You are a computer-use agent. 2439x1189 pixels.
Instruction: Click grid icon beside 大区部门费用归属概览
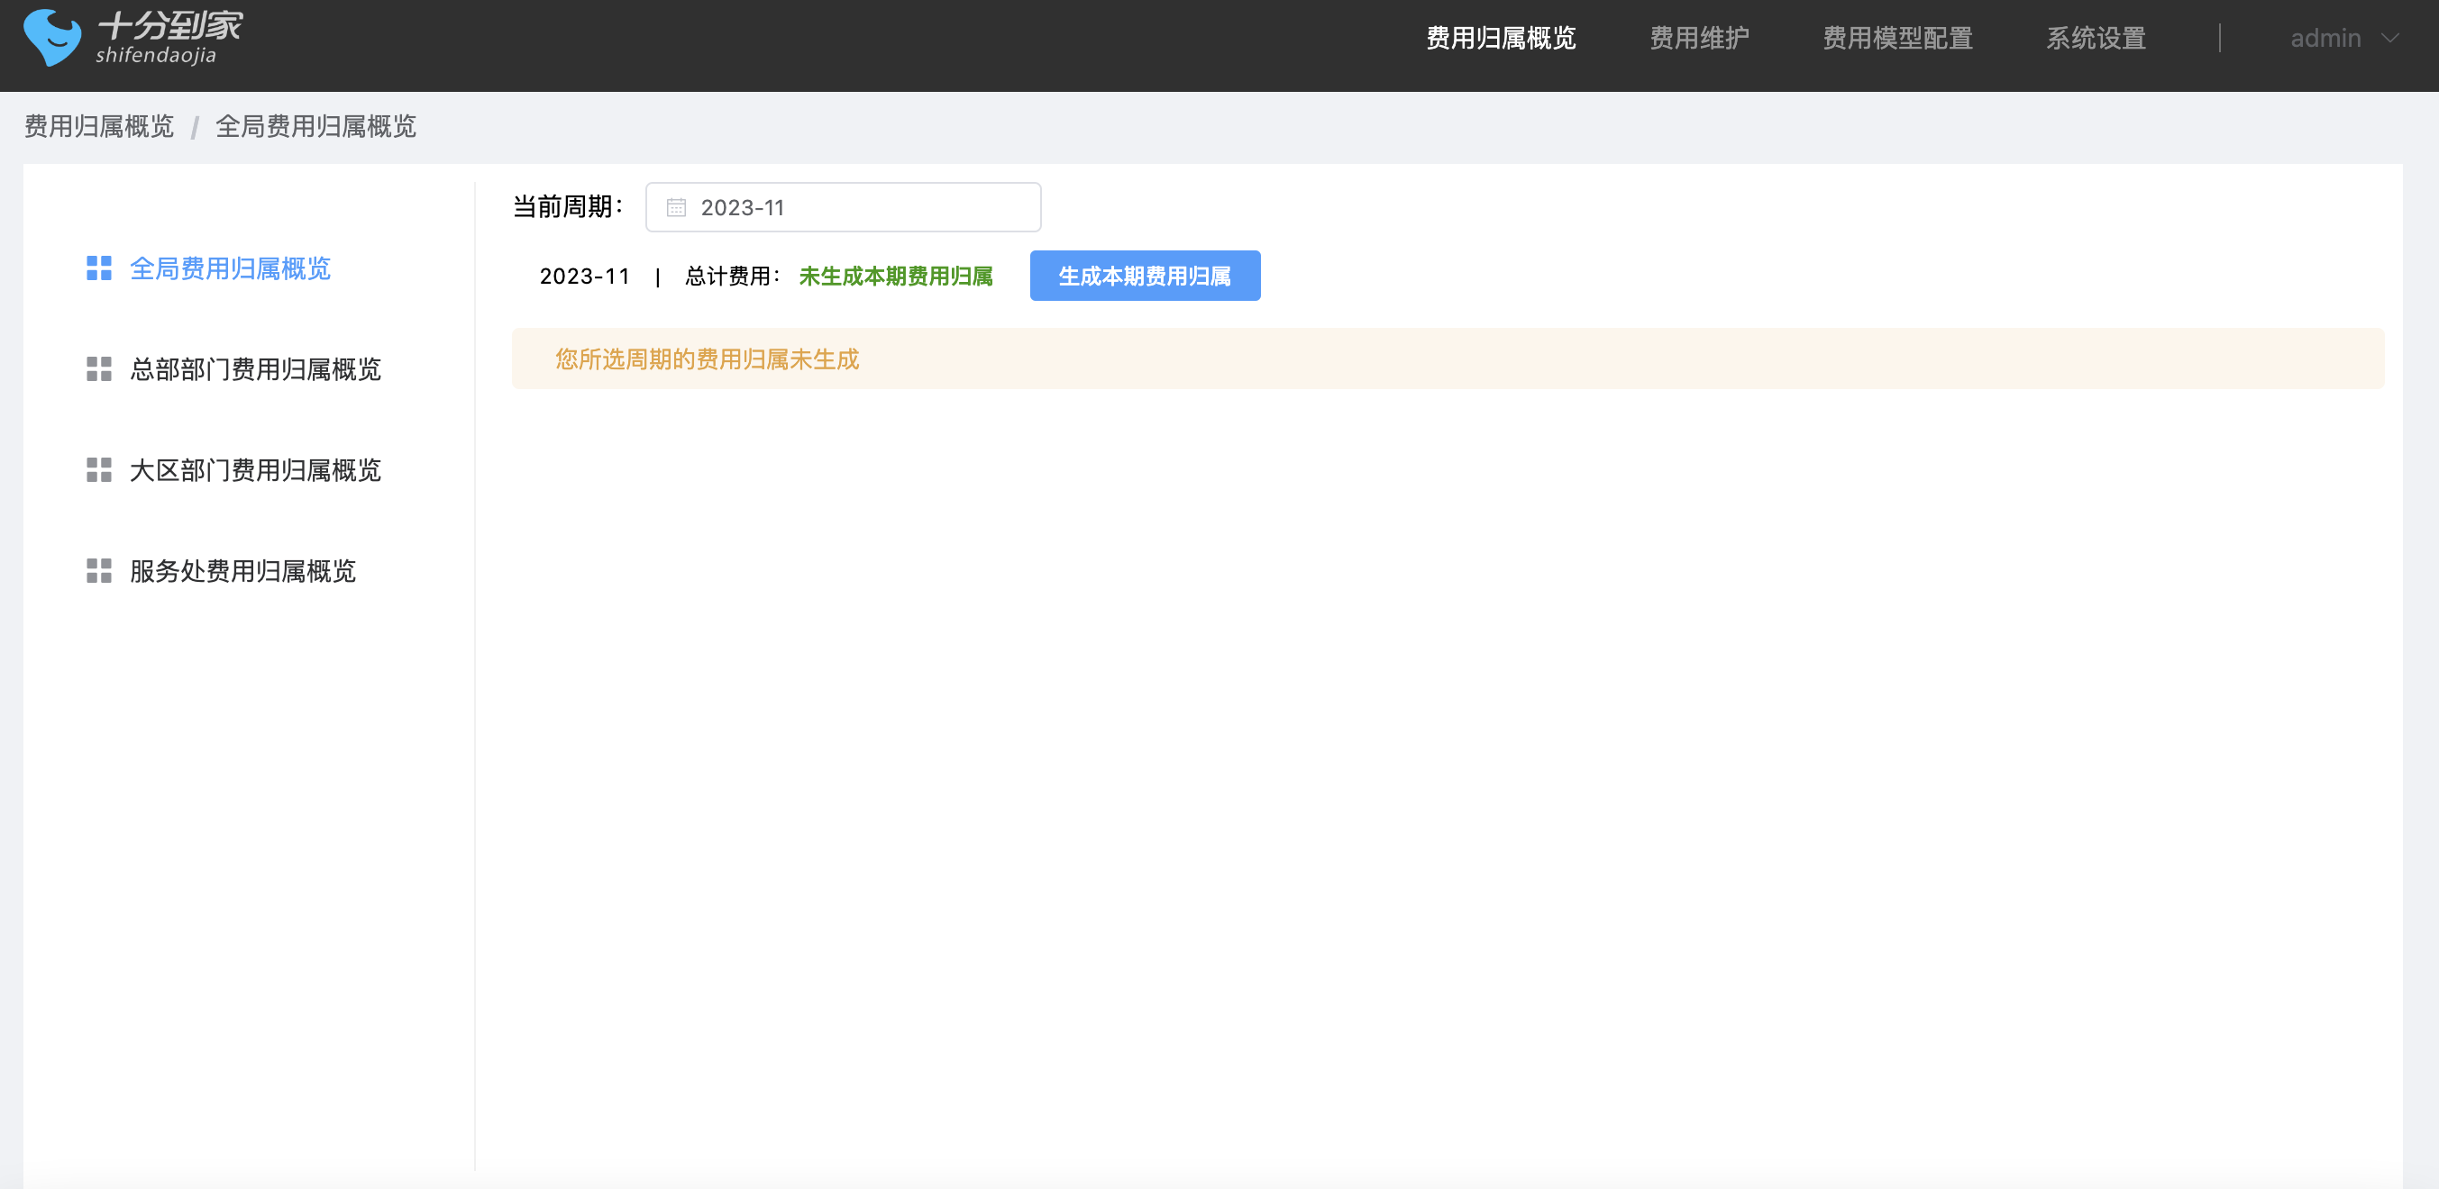pyautogui.click(x=99, y=470)
